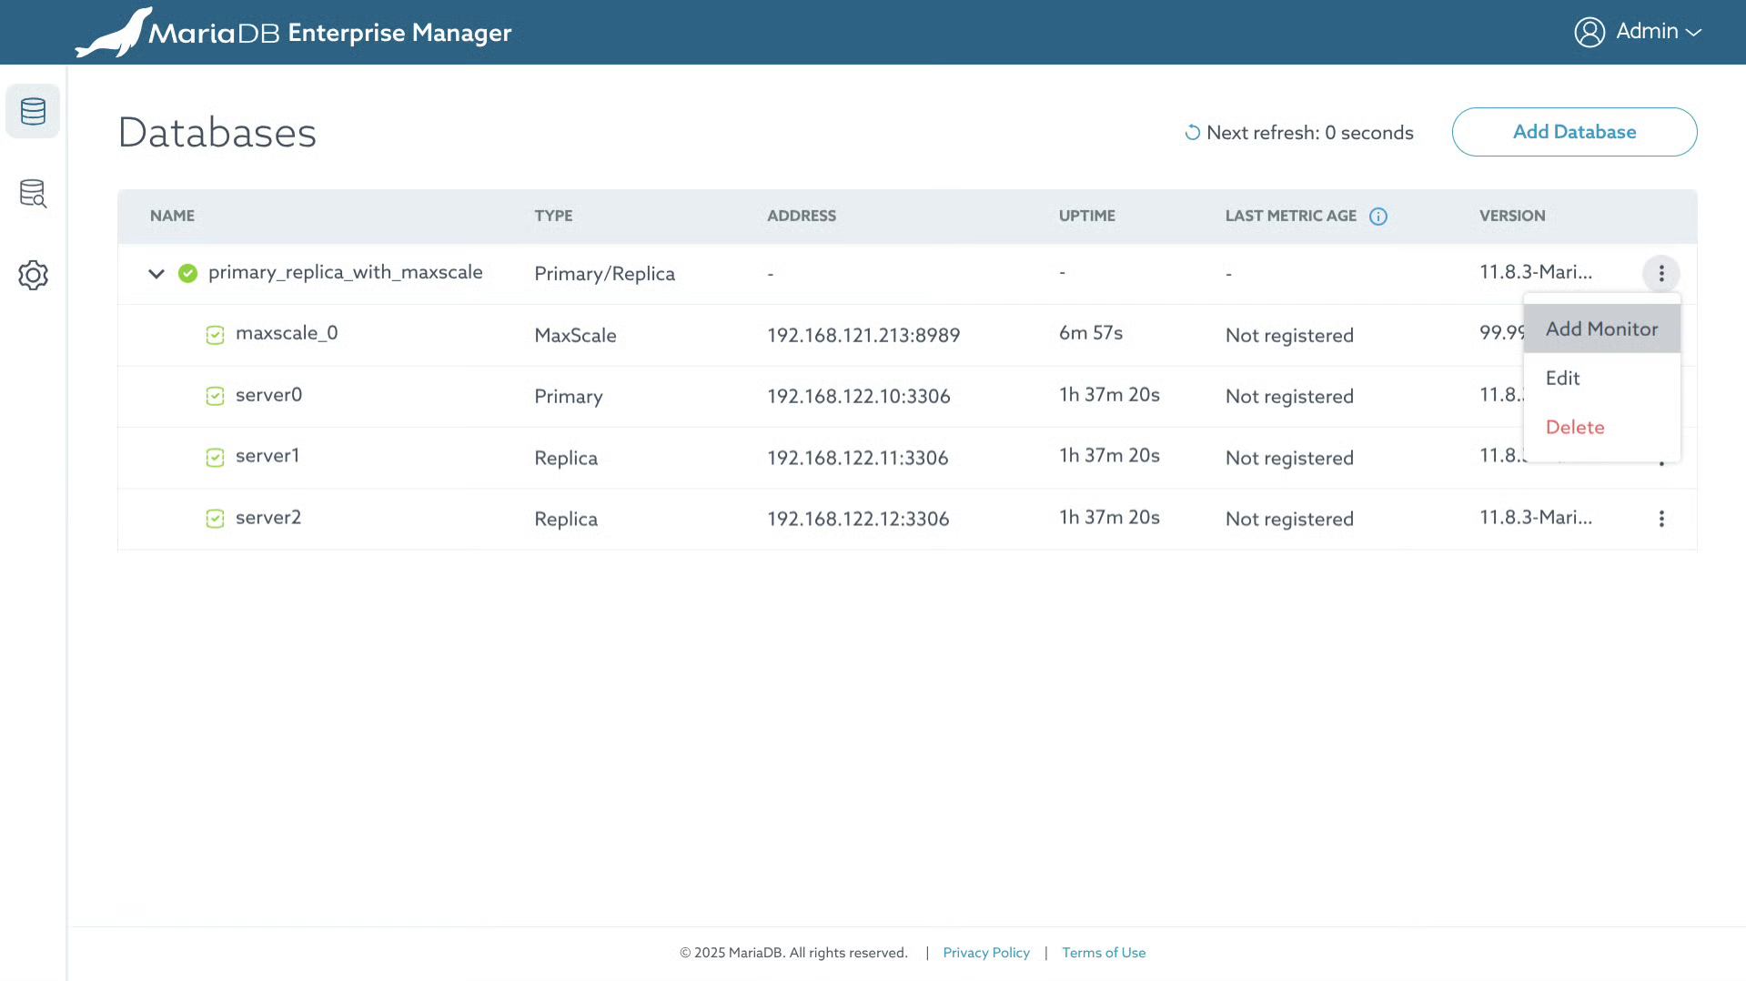Image resolution: width=1746 pixels, height=981 pixels.
Task: Click the MariaDB seal logo
Action: [x=114, y=34]
